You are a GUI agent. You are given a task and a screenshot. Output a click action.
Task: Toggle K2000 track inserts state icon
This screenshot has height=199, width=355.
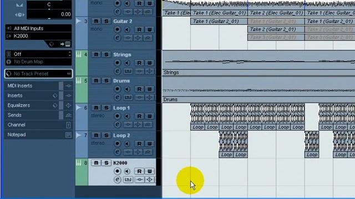pyautogui.click(x=139, y=179)
